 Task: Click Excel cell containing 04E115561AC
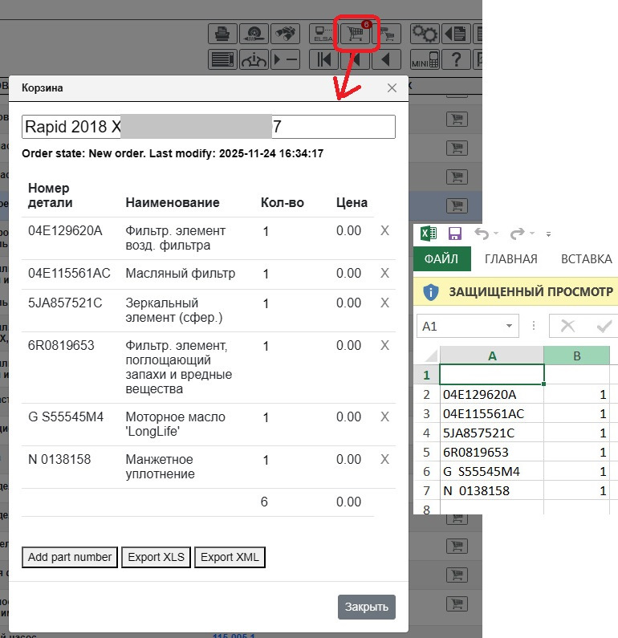click(492, 414)
